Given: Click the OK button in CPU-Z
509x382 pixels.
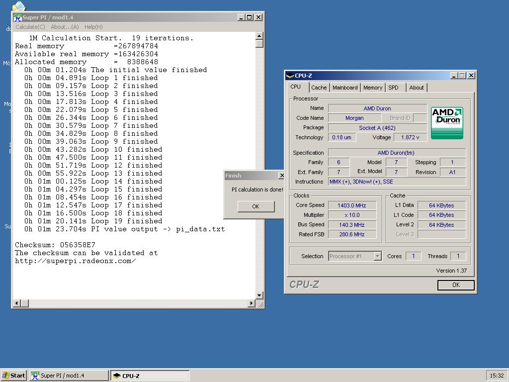Looking at the screenshot, I should 456,285.
